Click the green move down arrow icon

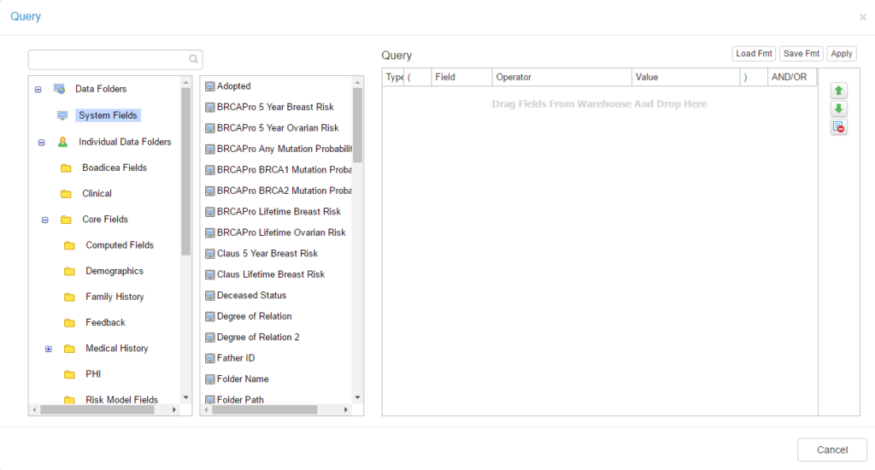click(839, 109)
